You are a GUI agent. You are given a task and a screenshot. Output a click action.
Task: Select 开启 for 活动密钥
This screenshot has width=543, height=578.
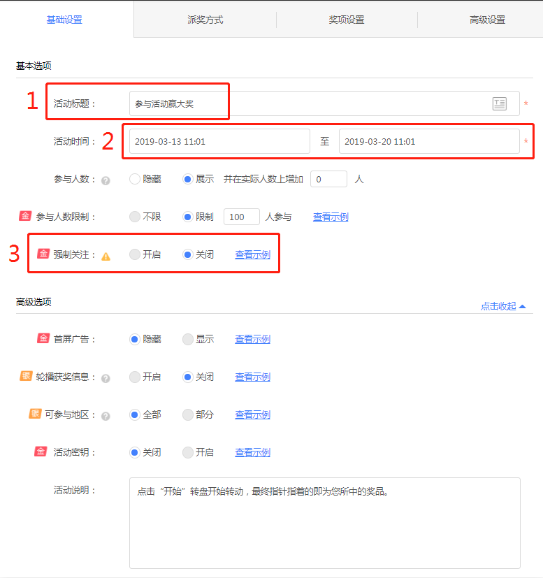coord(188,452)
